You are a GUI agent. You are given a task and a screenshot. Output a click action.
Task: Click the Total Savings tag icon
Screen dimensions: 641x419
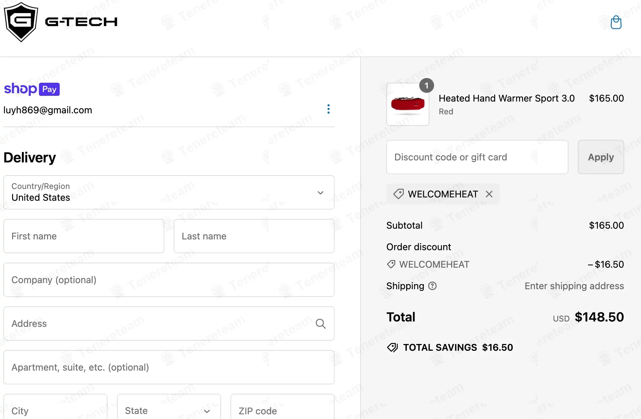pyautogui.click(x=392, y=347)
